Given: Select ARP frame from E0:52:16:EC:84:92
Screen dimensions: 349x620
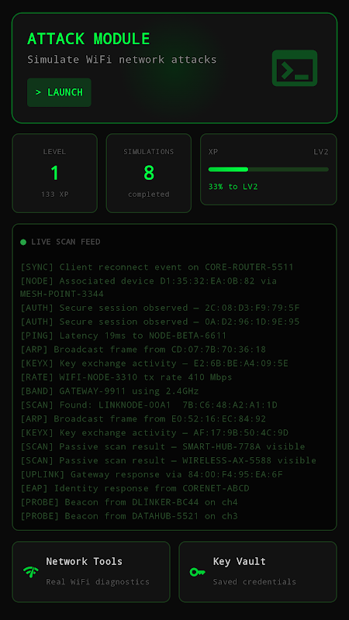Looking at the screenshot, I should point(143,418).
